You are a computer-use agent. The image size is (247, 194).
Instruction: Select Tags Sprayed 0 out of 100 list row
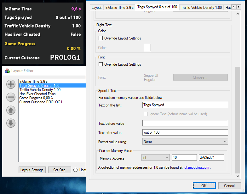52,86
